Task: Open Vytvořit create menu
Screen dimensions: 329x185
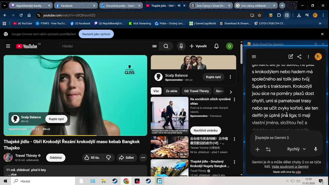Action: click(198, 46)
